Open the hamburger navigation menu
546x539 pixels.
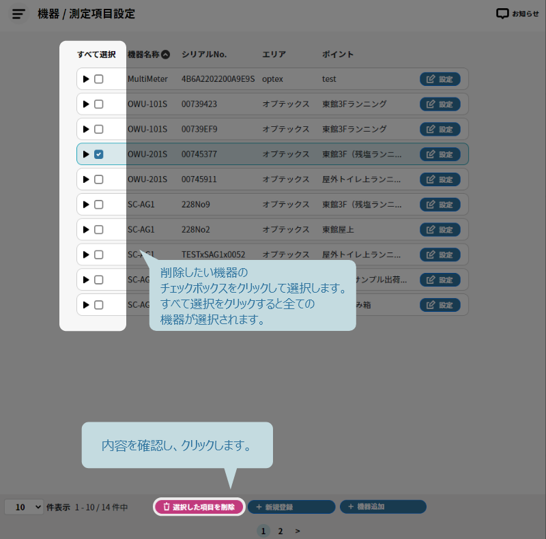point(18,14)
